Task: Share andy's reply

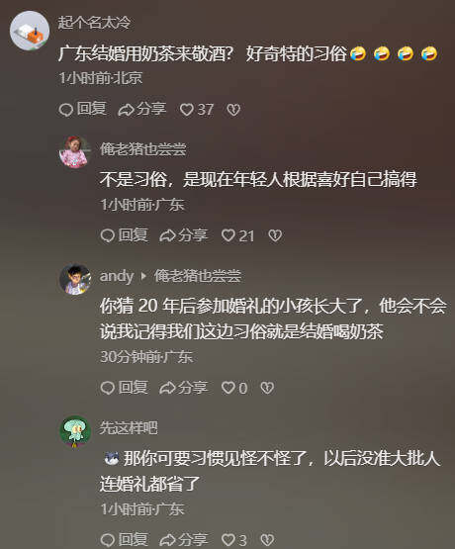Action: click(183, 388)
